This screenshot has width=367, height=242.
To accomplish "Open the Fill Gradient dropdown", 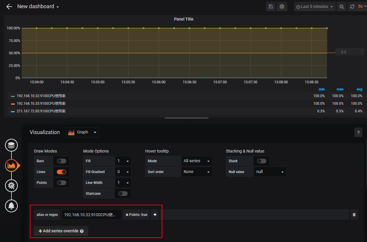I will pos(123,172).
